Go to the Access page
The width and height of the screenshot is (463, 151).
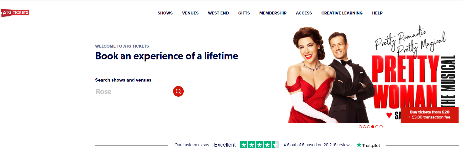pyautogui.click(x=304, y=13)
